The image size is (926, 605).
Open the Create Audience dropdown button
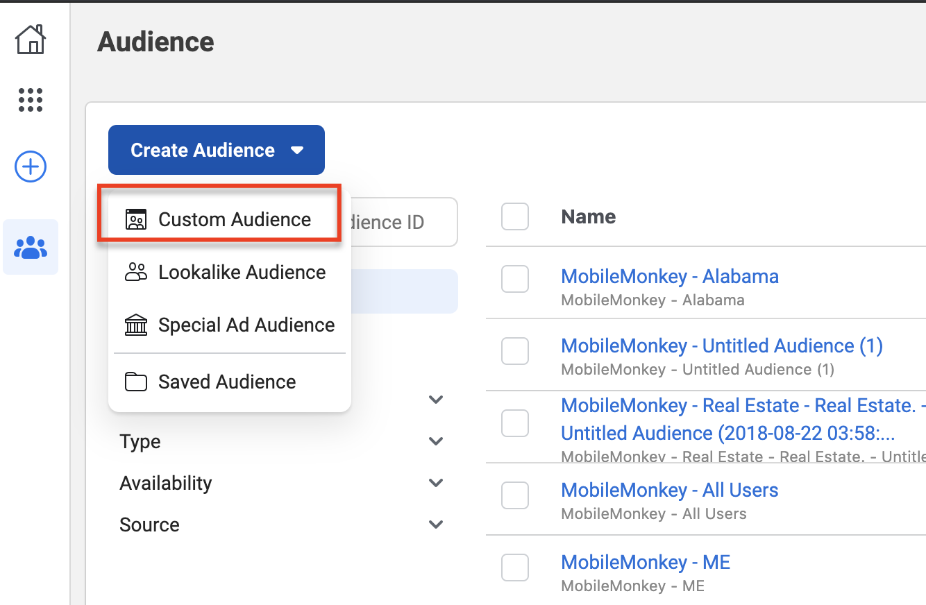pyautogui.click(x=217, y=150)
